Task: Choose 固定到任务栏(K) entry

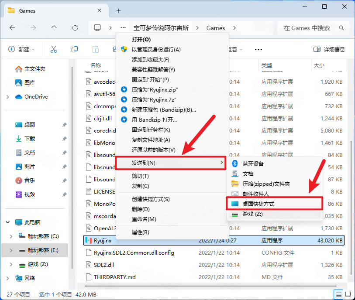Action: pos(172,130)
